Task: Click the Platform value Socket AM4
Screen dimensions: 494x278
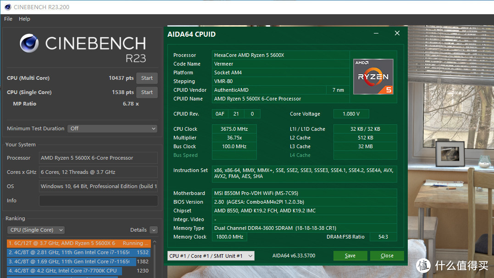Action: [280, 72]
